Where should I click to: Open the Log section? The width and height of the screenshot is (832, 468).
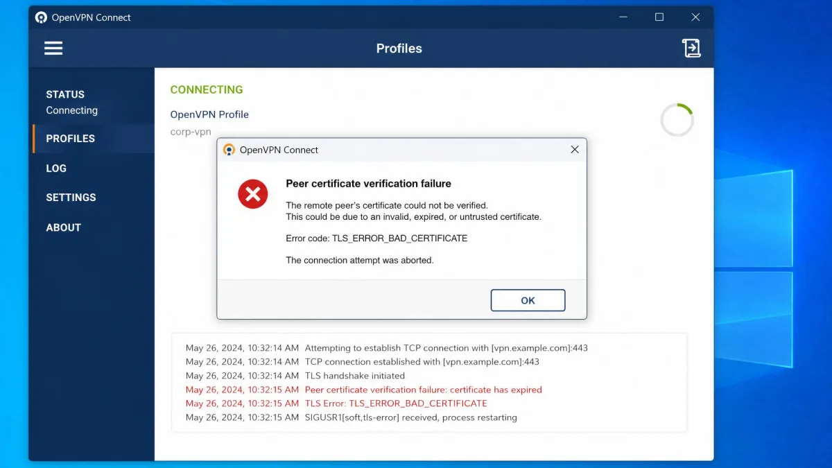(56, 168)
